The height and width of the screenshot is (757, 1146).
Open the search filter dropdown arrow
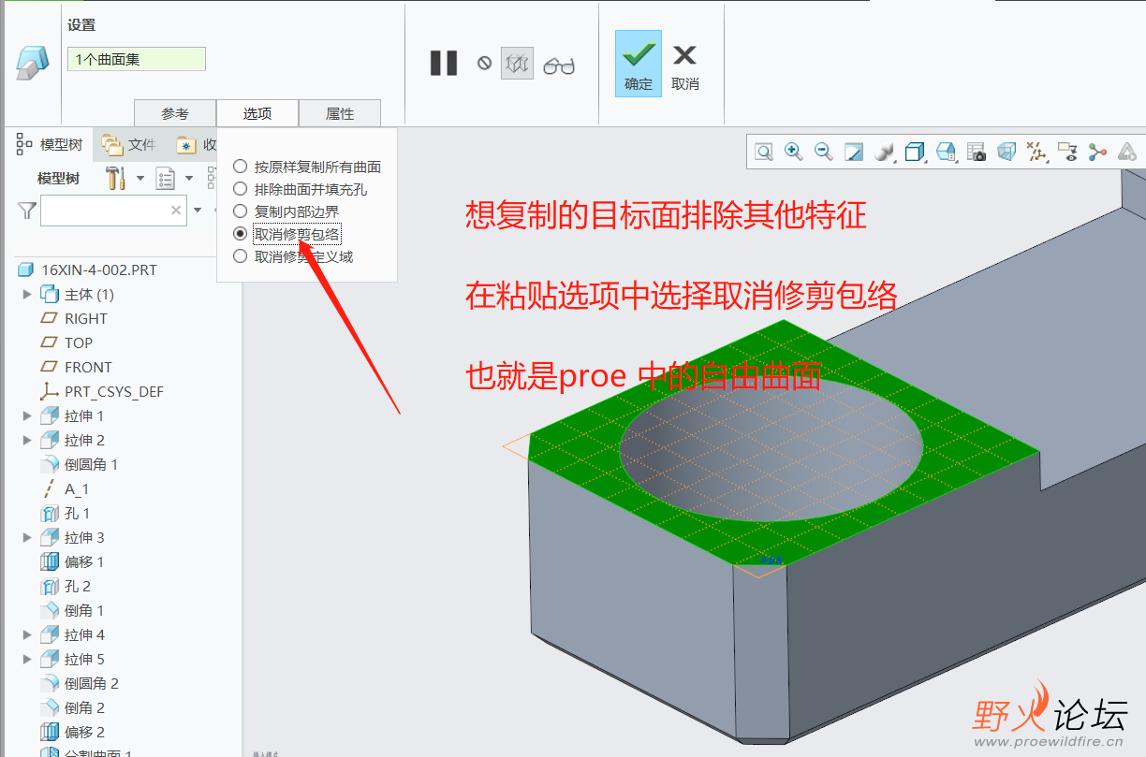198,210
